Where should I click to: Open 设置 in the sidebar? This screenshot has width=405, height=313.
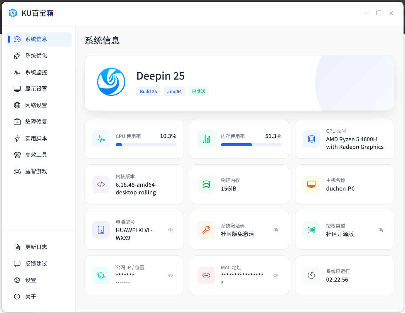(39, 280)
